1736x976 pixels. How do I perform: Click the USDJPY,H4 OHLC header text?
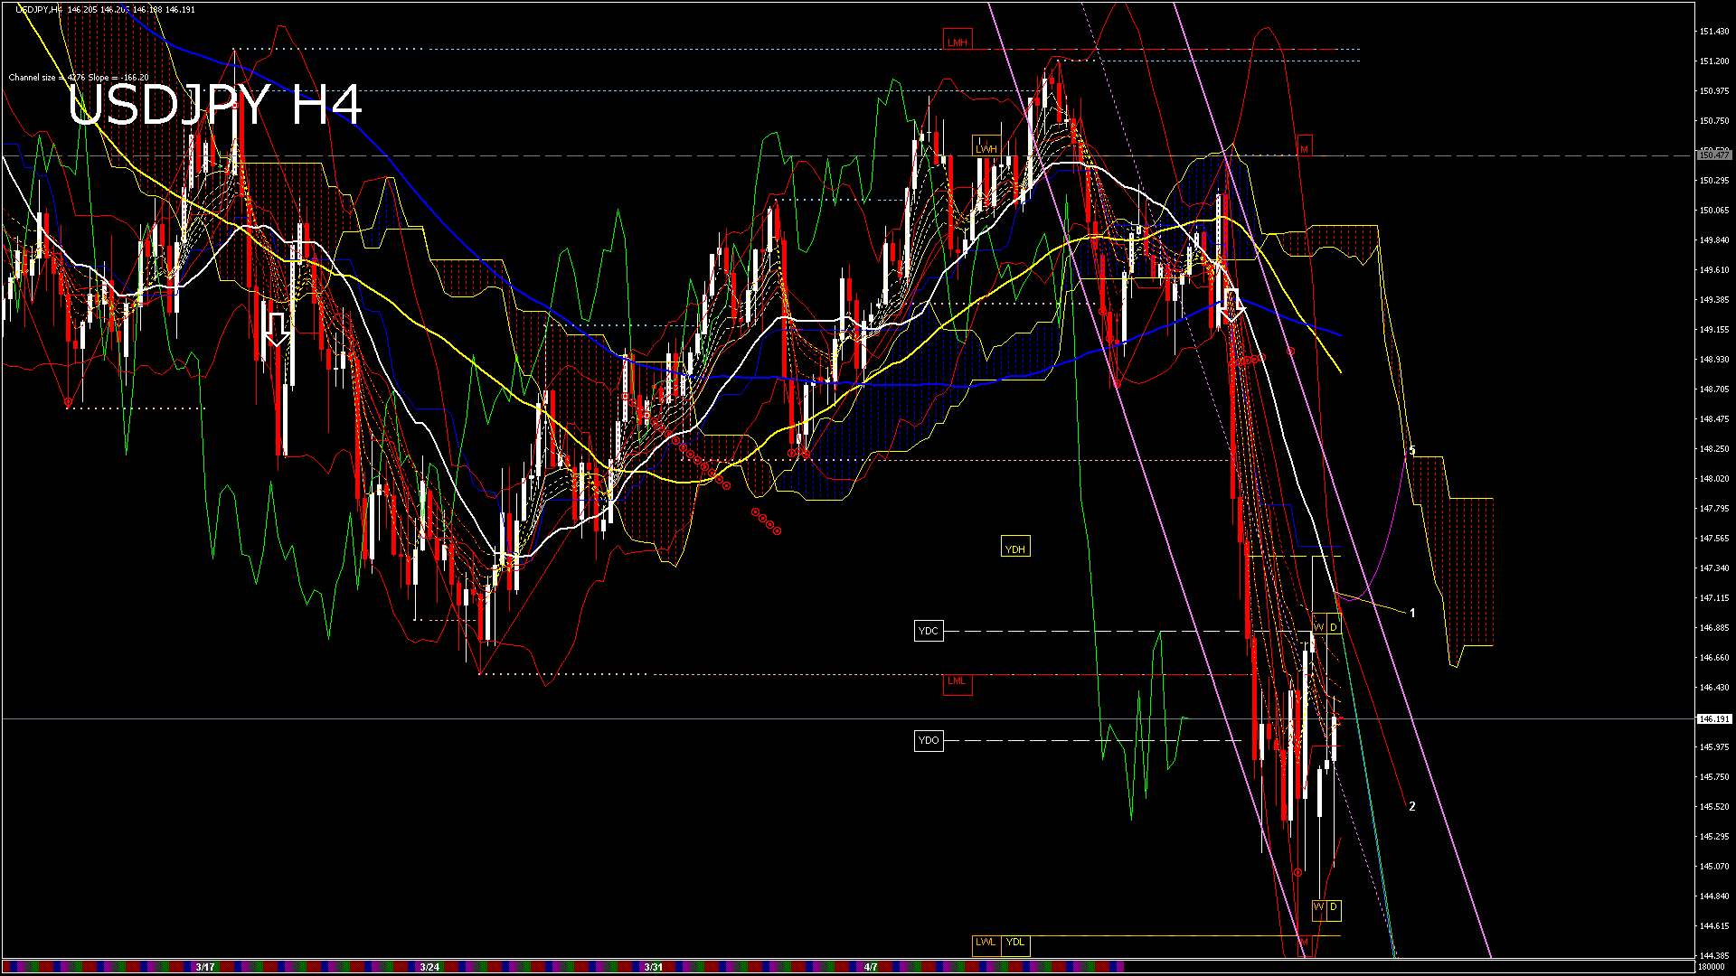(105, 9)
